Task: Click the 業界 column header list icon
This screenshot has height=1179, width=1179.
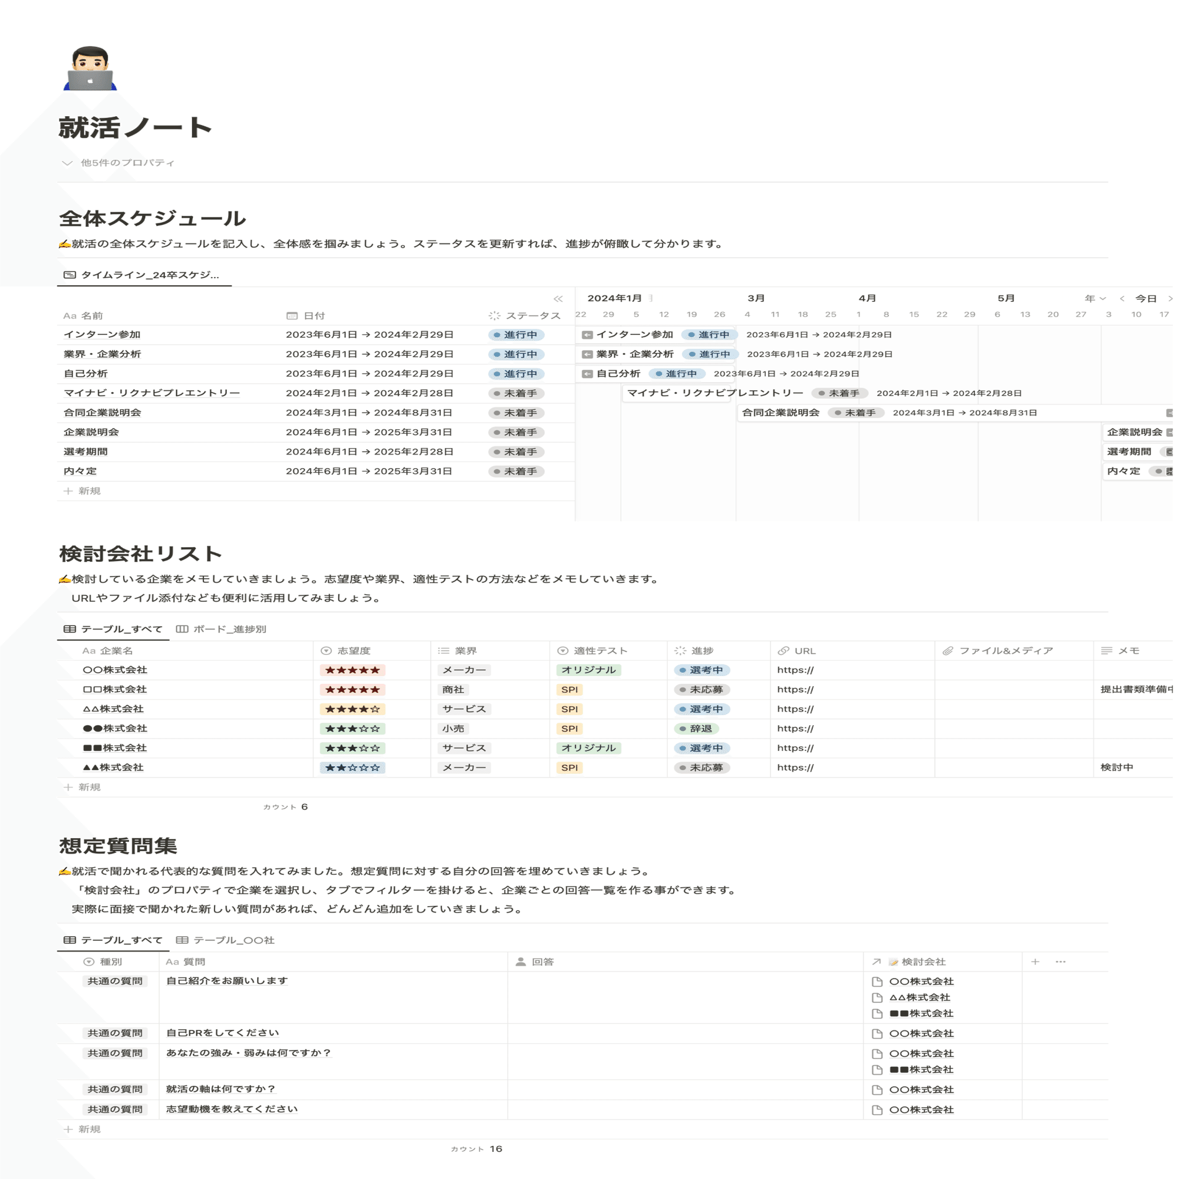Action: tap(444, 651)
